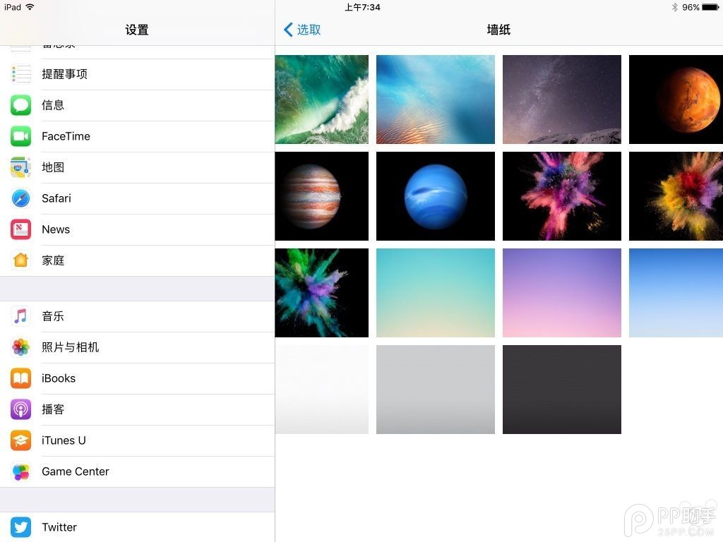The height and width of the screenshot is (542, 723).
Task: Choose the blue-orange sand abstract wallpaper
Action: click(435, 100)
